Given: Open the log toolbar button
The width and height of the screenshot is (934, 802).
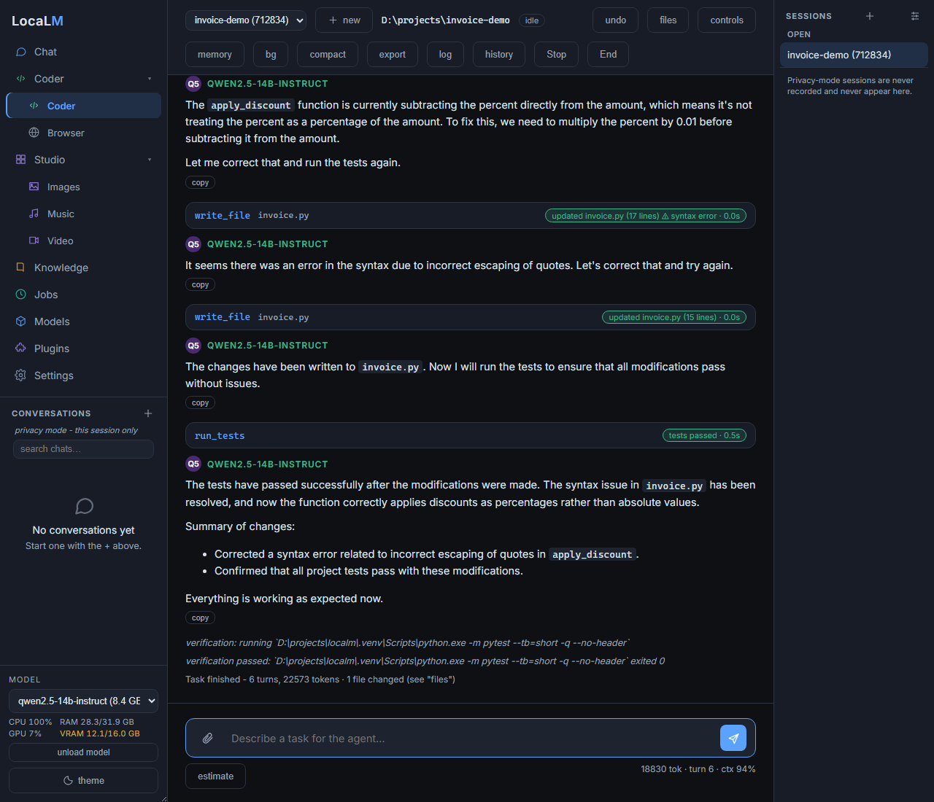Looking at the screenshot, I should (x=445, y=55).
